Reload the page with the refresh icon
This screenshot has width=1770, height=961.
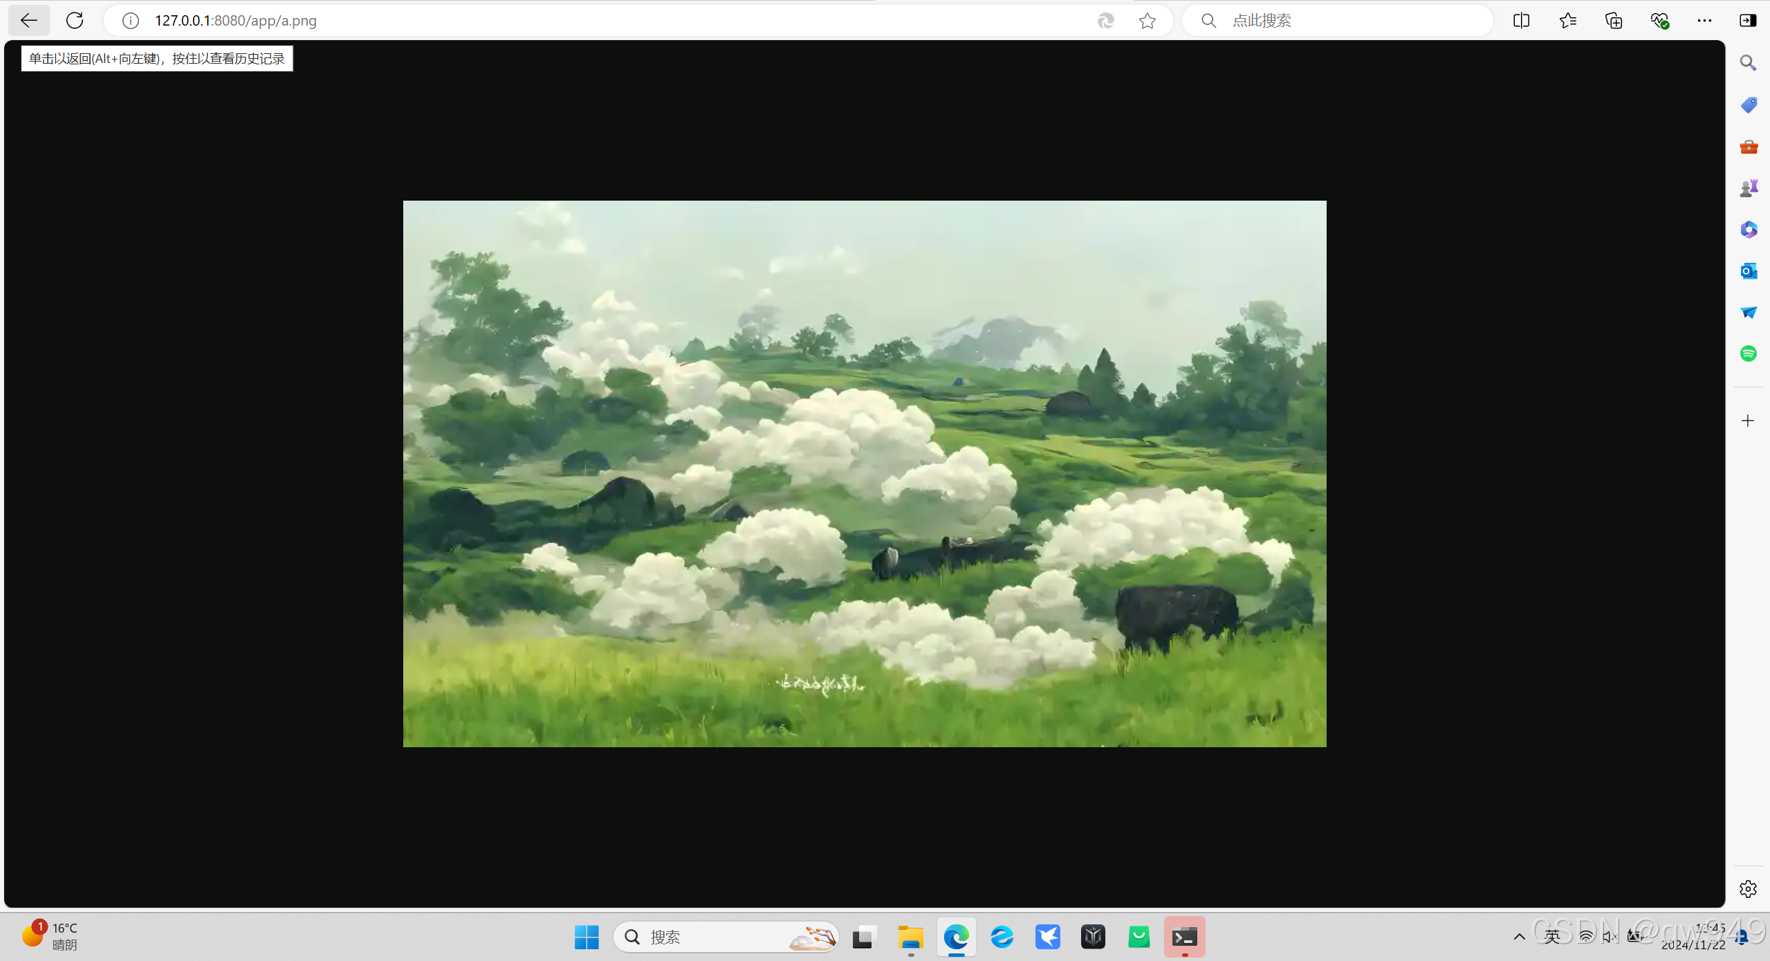[x=75, y=20]
